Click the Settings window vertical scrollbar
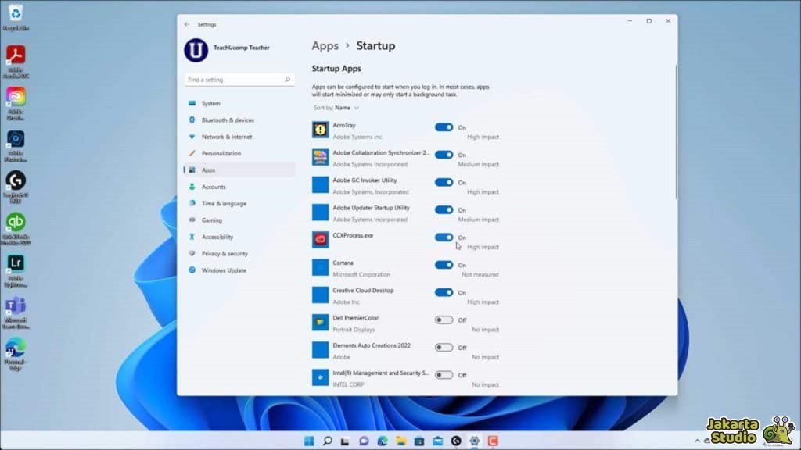This screenshot has height=450, width=801. coord(676,131)
